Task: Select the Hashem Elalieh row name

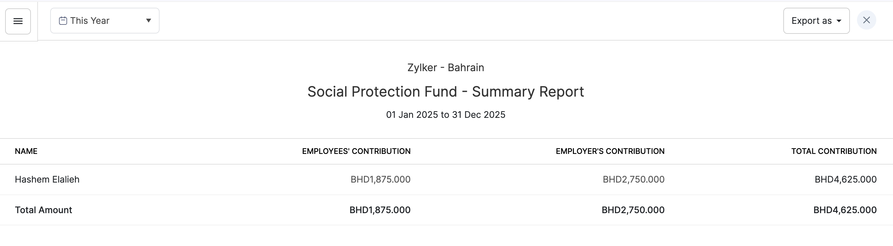Action: tap(47, 179)
